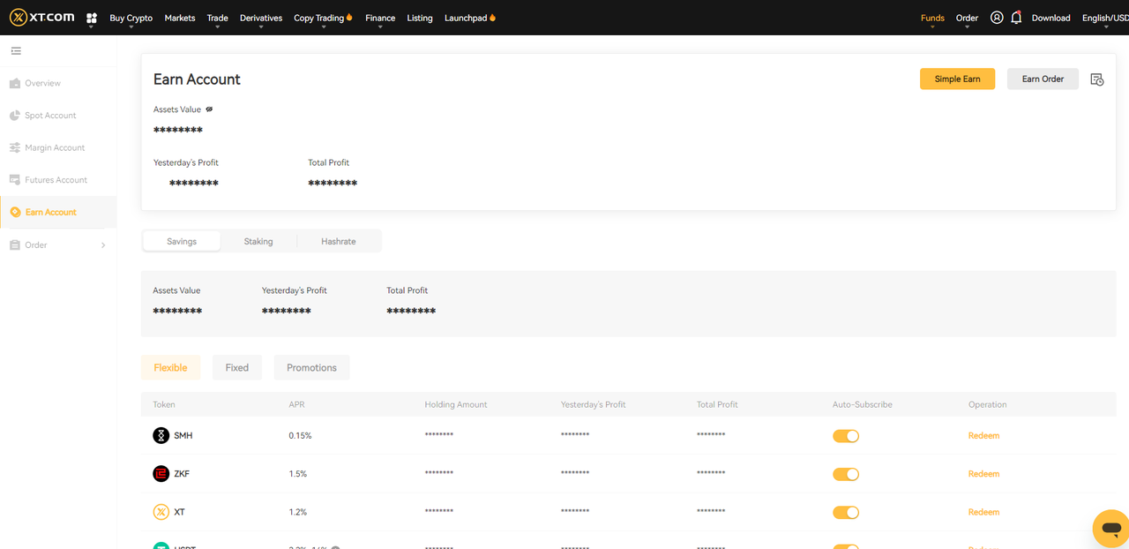Expand the Buy Crypto dropdown
1129x549 pixels.
(131, 19)
